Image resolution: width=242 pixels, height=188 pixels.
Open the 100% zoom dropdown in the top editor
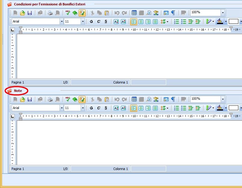[223, 13]
